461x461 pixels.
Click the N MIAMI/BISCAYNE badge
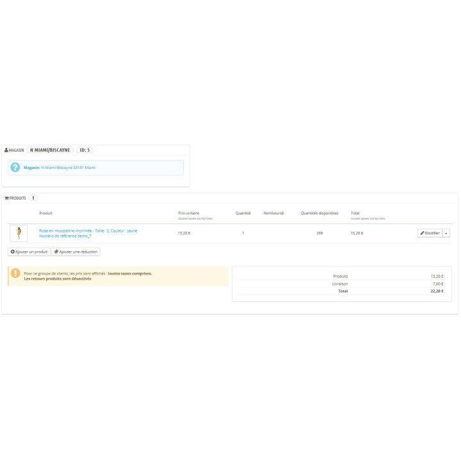[50, 150]
